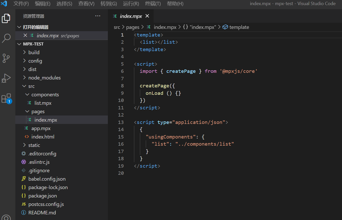
Task: Open the 终端(T) menu
Action: pos(153,4)
